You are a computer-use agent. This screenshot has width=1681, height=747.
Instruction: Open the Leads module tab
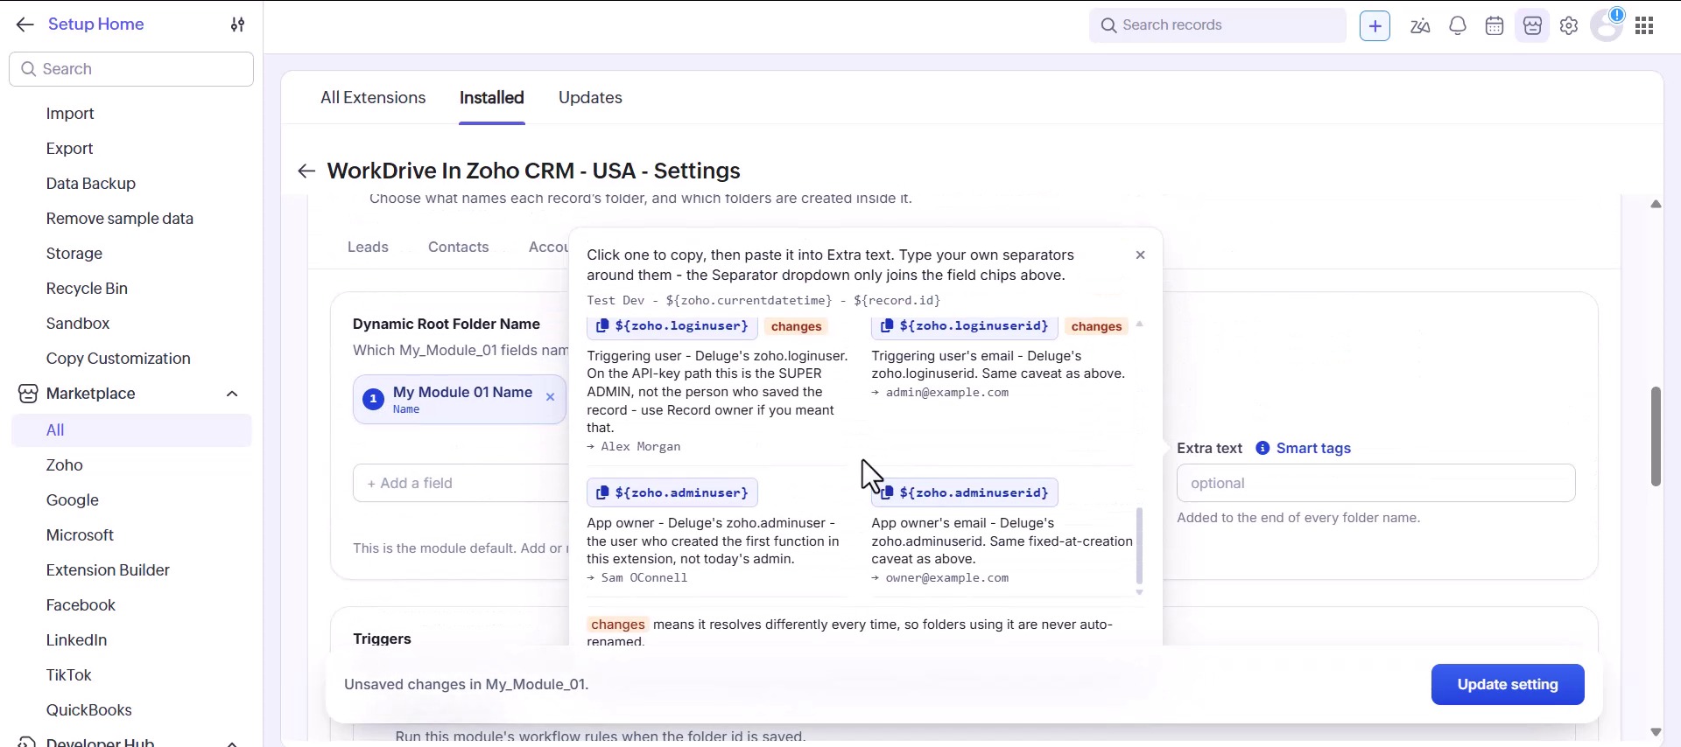[368, 247]
